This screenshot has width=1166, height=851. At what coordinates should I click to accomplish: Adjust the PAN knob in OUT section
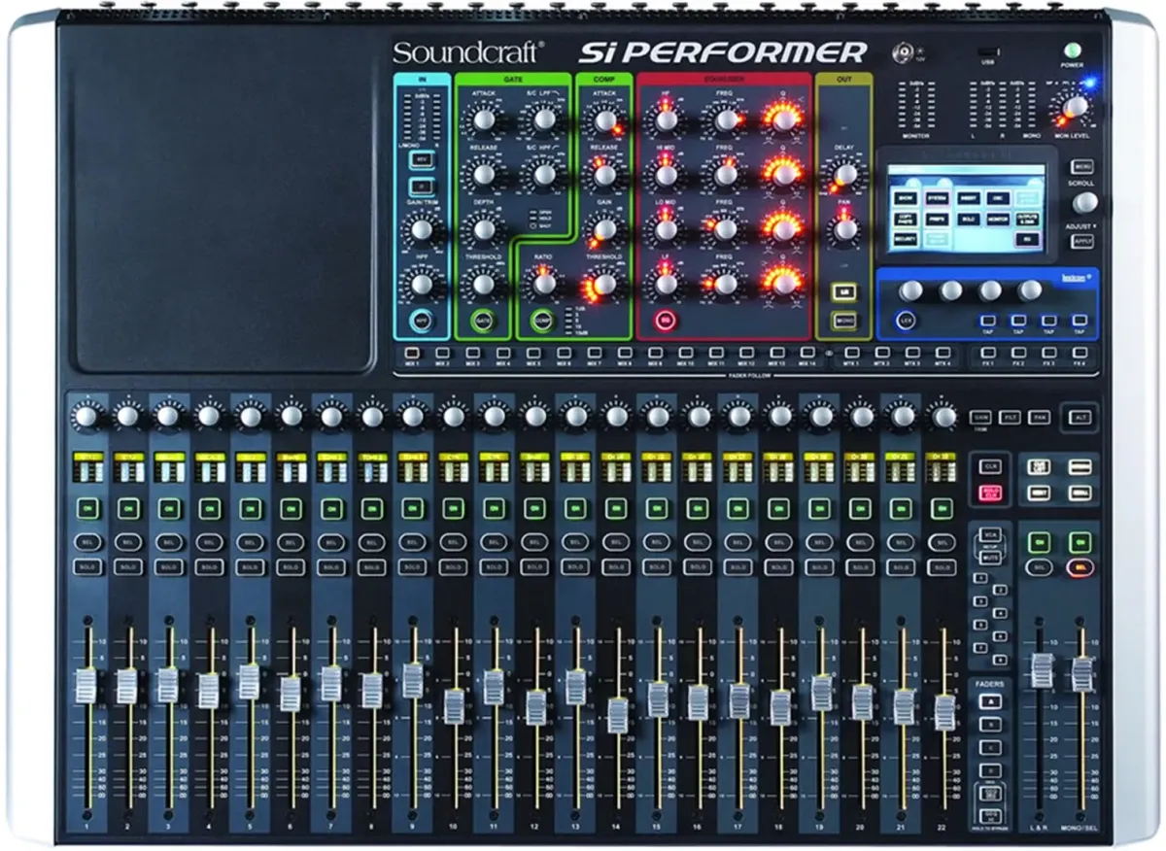(844, 229)
